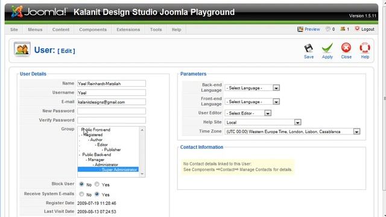386x217 pixels.
Task: Open the Back-end Language dropdown
Action: [x=252, y=88]
